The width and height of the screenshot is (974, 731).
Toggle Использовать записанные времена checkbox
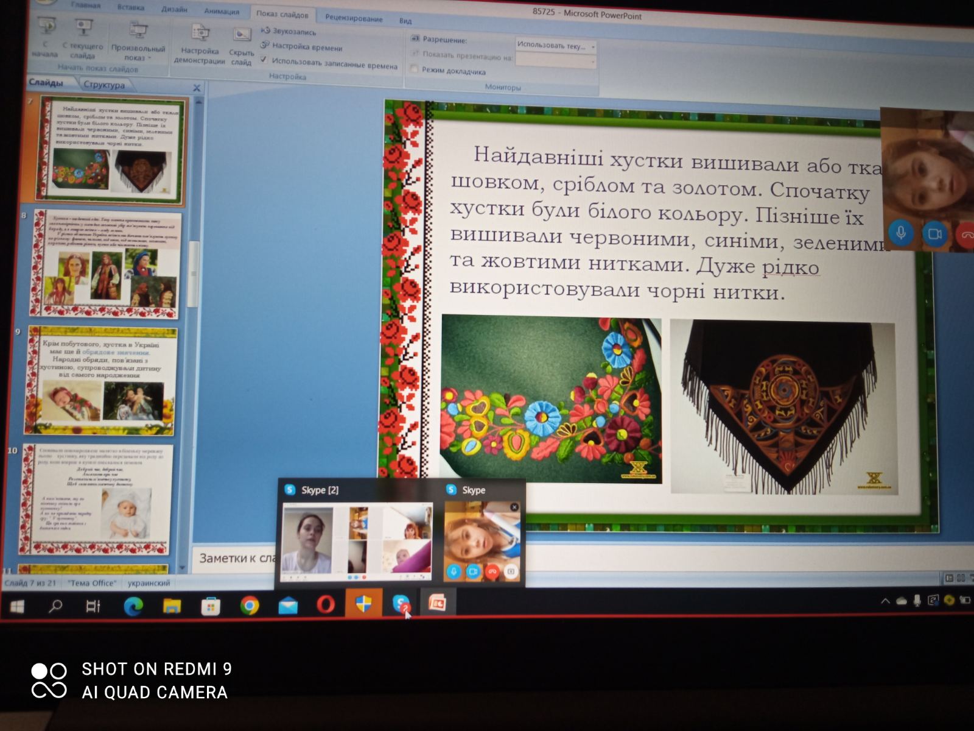[x=264, y=60]
